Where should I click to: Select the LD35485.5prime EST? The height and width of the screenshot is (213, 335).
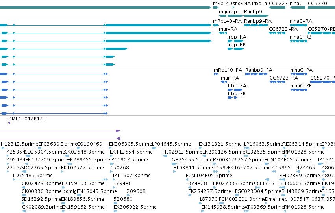tap(61, 180)
